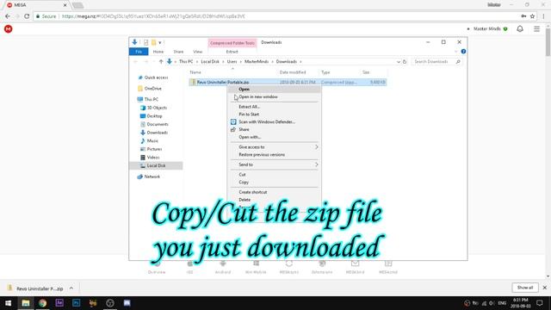Switch to the Share ribbon tab

(x=178, y=52)
